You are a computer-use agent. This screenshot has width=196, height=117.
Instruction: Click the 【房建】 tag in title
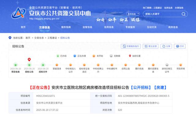click(x=160, y=87)
